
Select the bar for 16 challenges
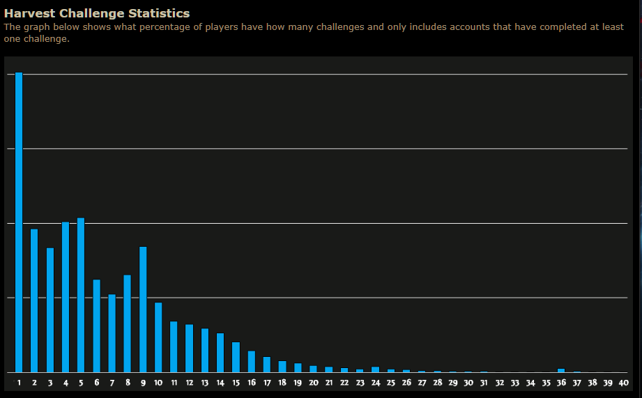[252, 362]
